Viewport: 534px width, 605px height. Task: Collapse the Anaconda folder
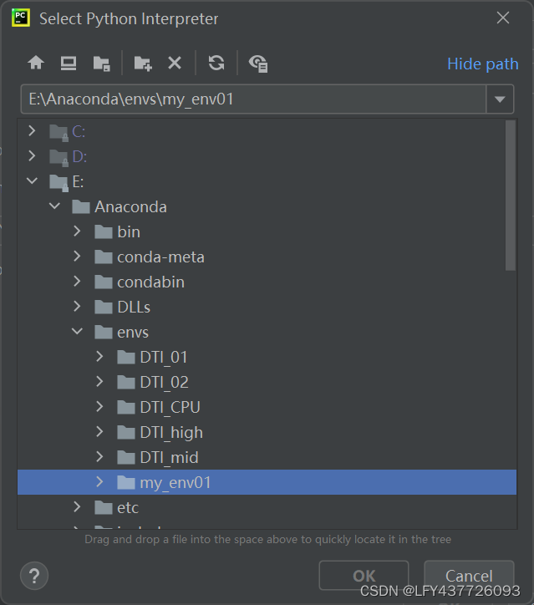pyautogui.click(x=55, y=206)
